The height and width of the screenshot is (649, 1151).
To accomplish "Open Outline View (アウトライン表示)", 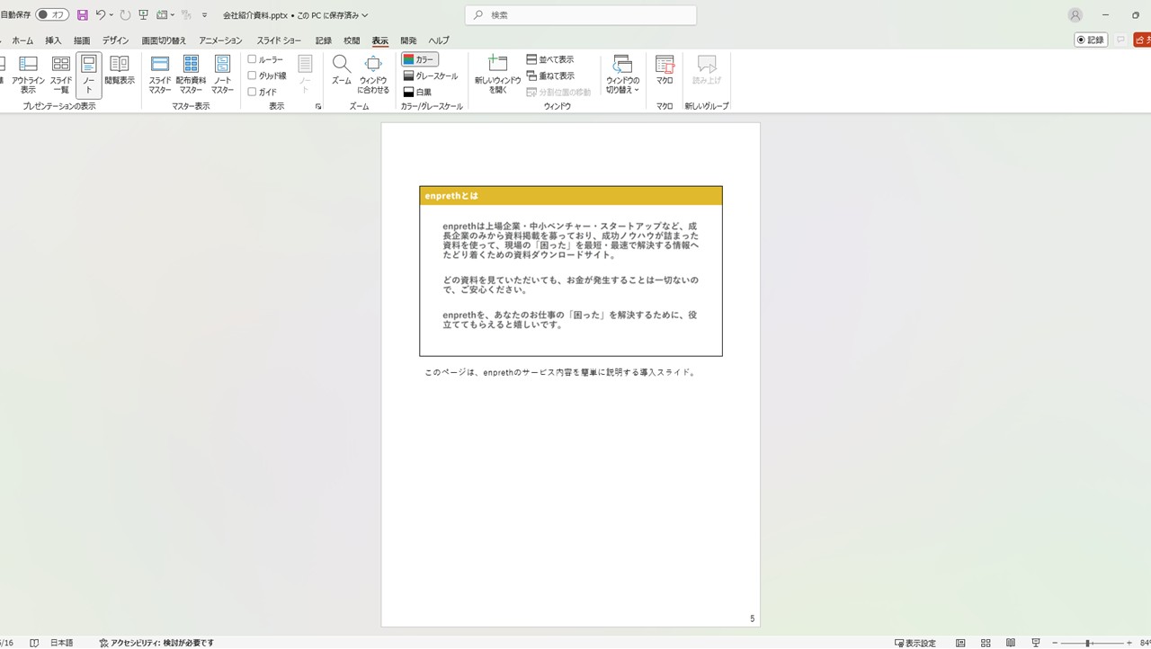I will point(28,75).
